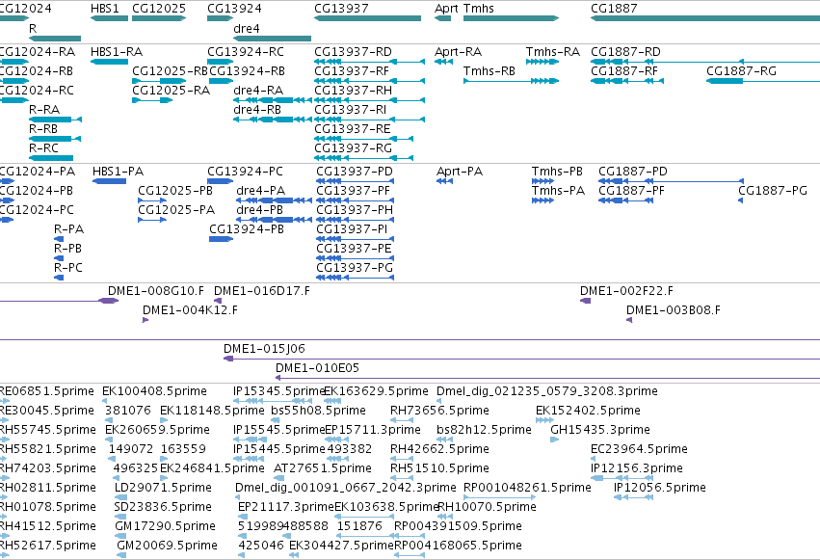
Task: Click the CG13937-RH transcript label
Action: click(x=353, y=91)
